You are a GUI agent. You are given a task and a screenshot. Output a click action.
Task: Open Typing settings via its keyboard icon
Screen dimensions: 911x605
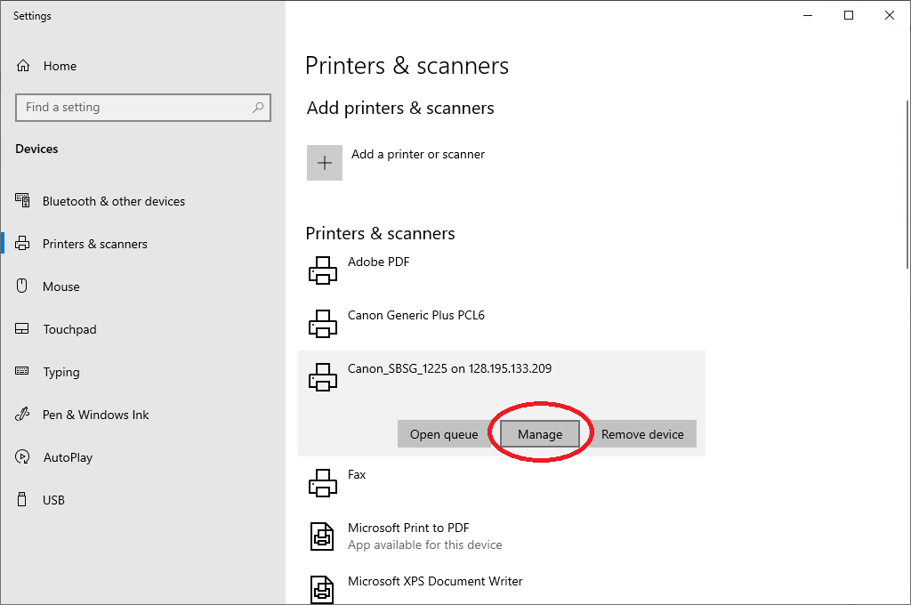[x=23, y=372]
